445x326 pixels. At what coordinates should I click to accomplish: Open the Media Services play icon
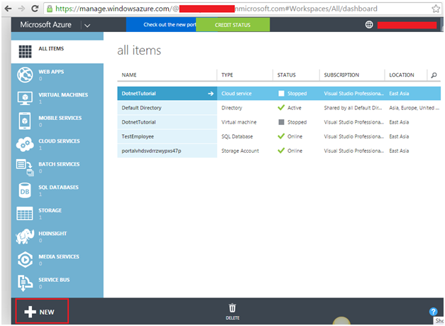(25, 259)
